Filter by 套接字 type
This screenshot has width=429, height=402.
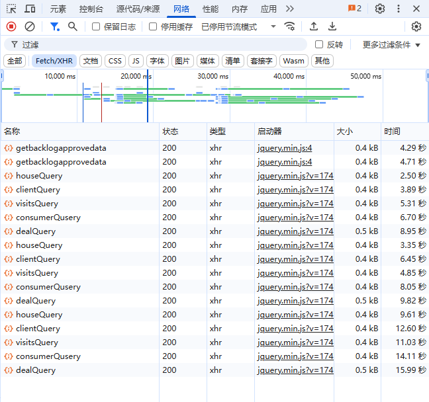(262, 61)
